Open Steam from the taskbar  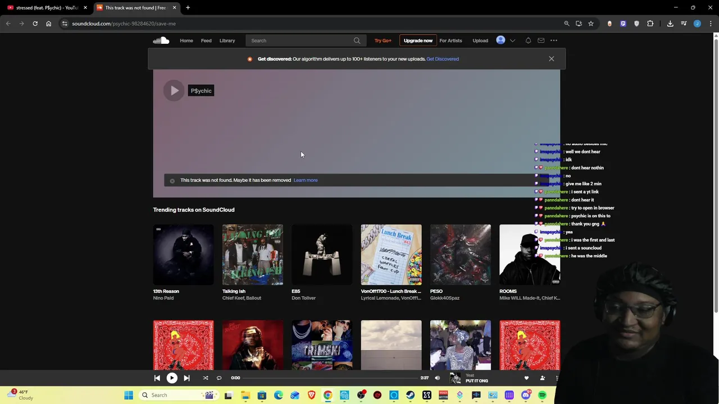click(410, 395)
